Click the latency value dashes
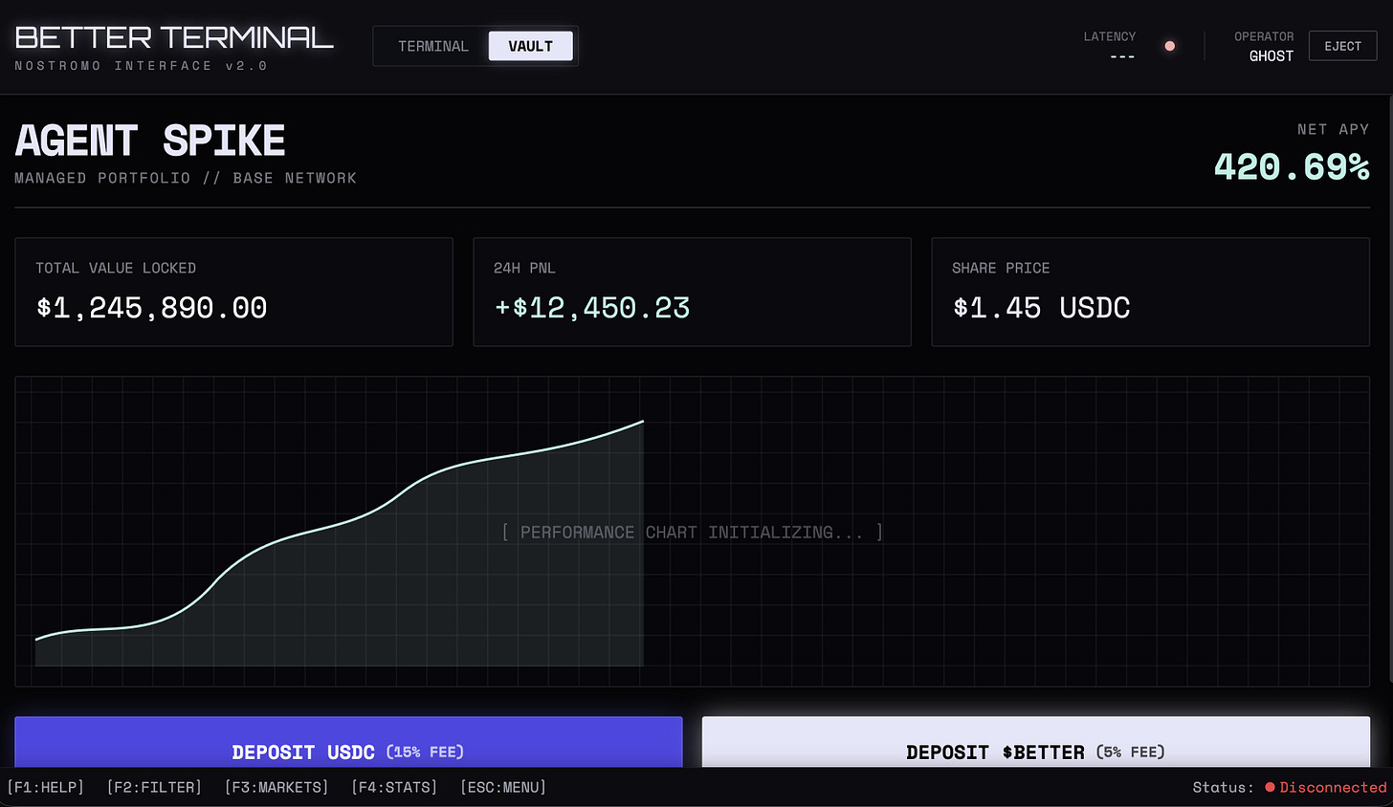1393x807 pixels. tap(1122, 57)
